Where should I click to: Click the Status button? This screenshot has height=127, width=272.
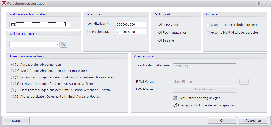[x=17, y=121]
